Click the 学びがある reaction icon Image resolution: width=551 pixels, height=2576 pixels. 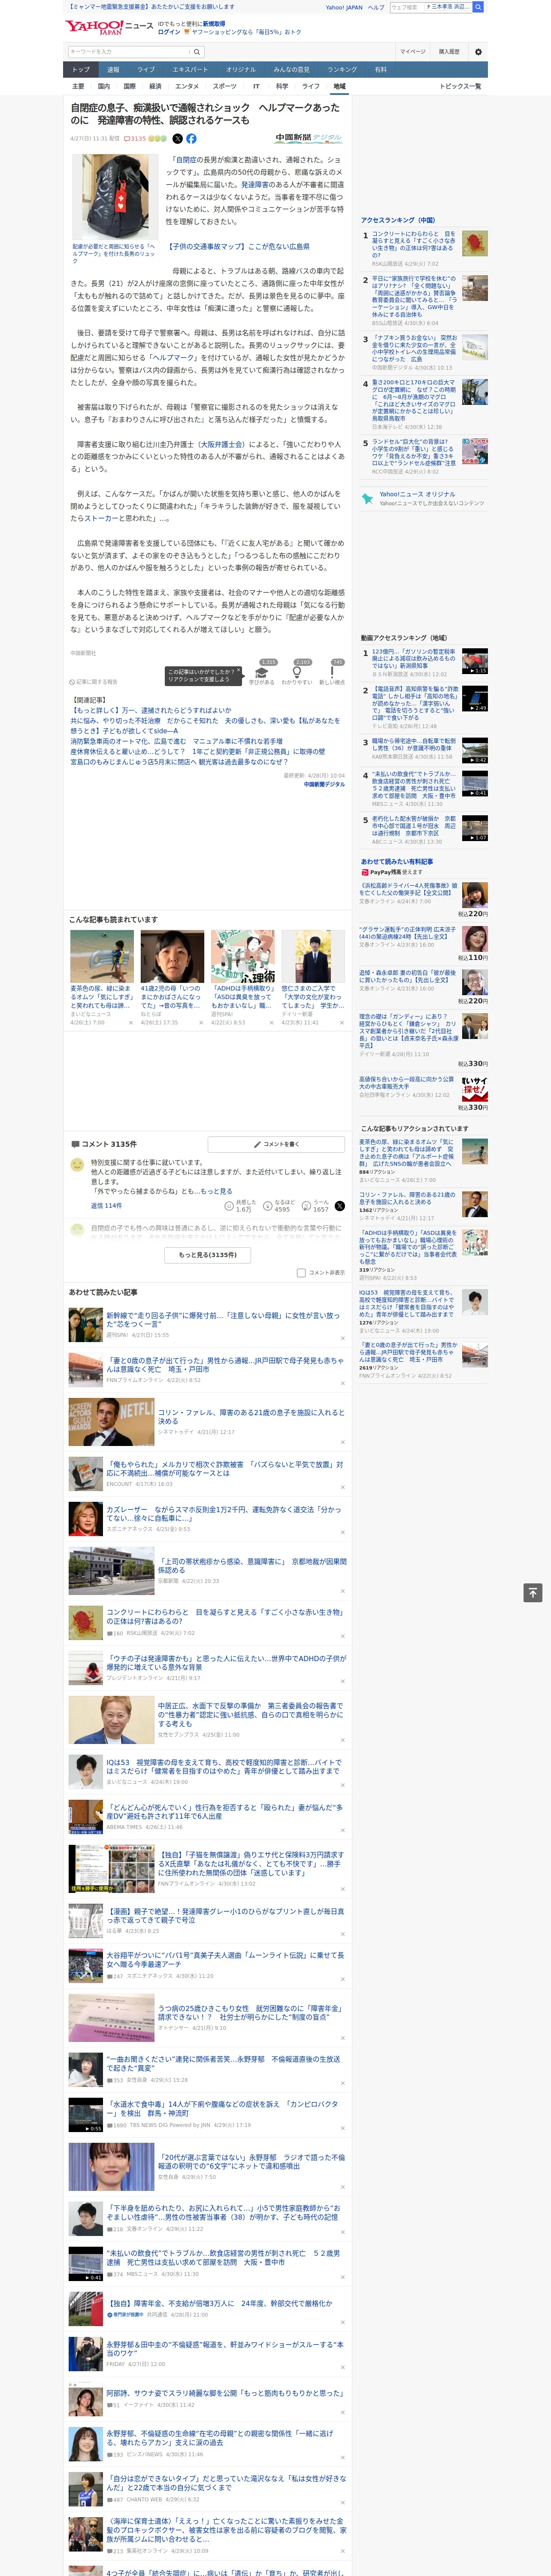(x=262, y=673)
